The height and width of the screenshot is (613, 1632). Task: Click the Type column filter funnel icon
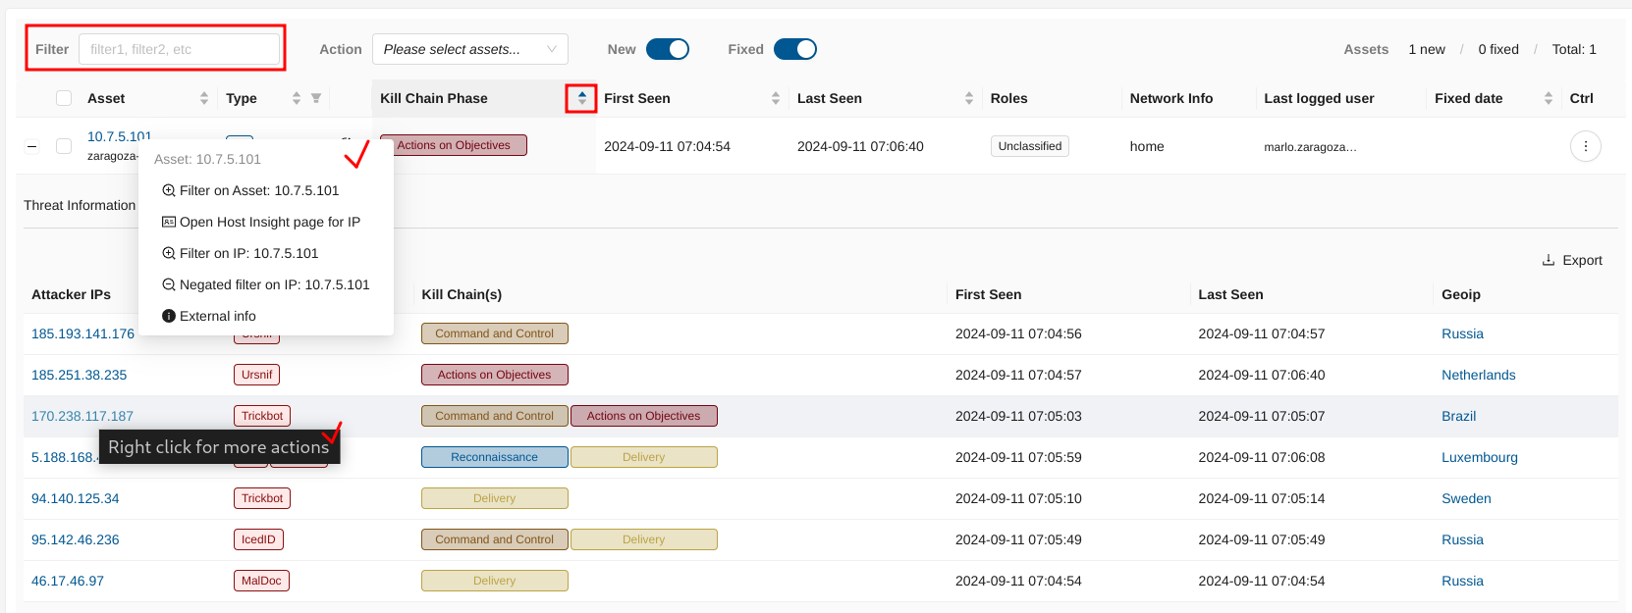coord(316,98)
